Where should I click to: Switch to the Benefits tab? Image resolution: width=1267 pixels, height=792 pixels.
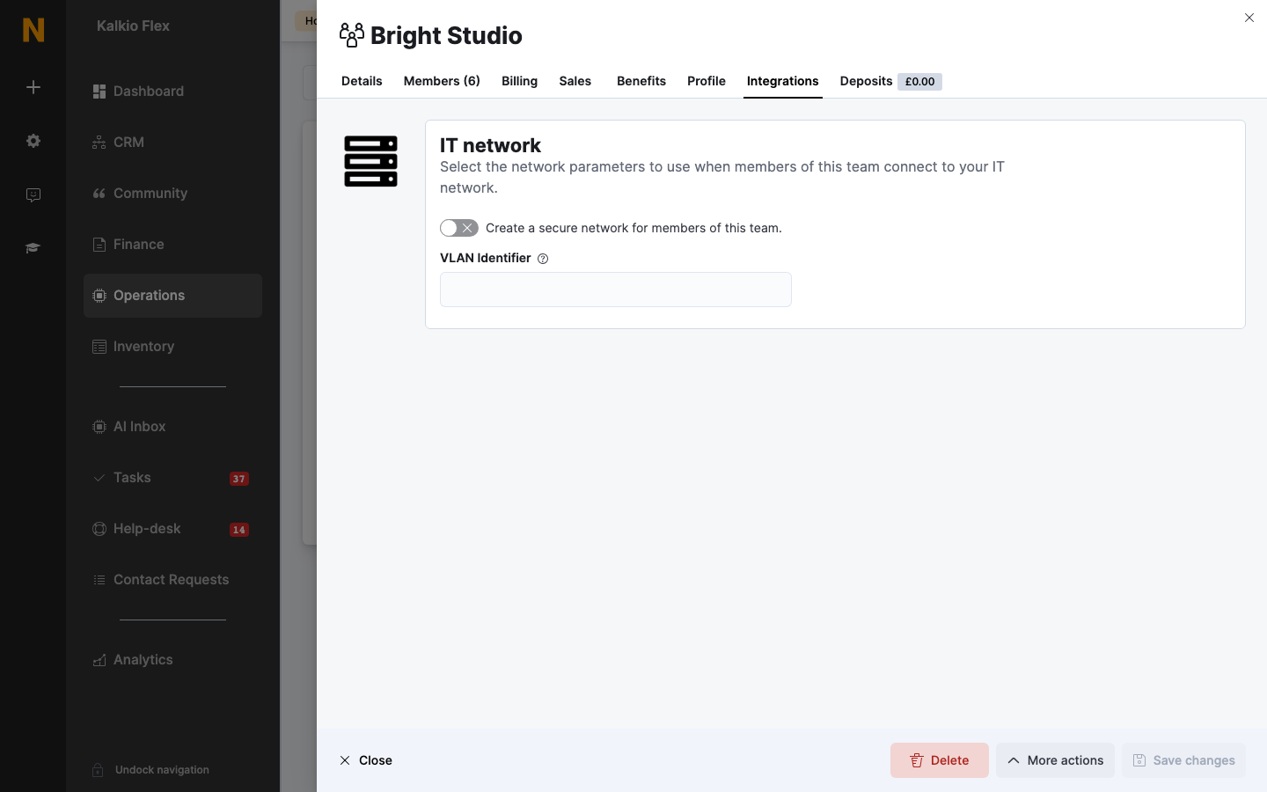(641, 81)
